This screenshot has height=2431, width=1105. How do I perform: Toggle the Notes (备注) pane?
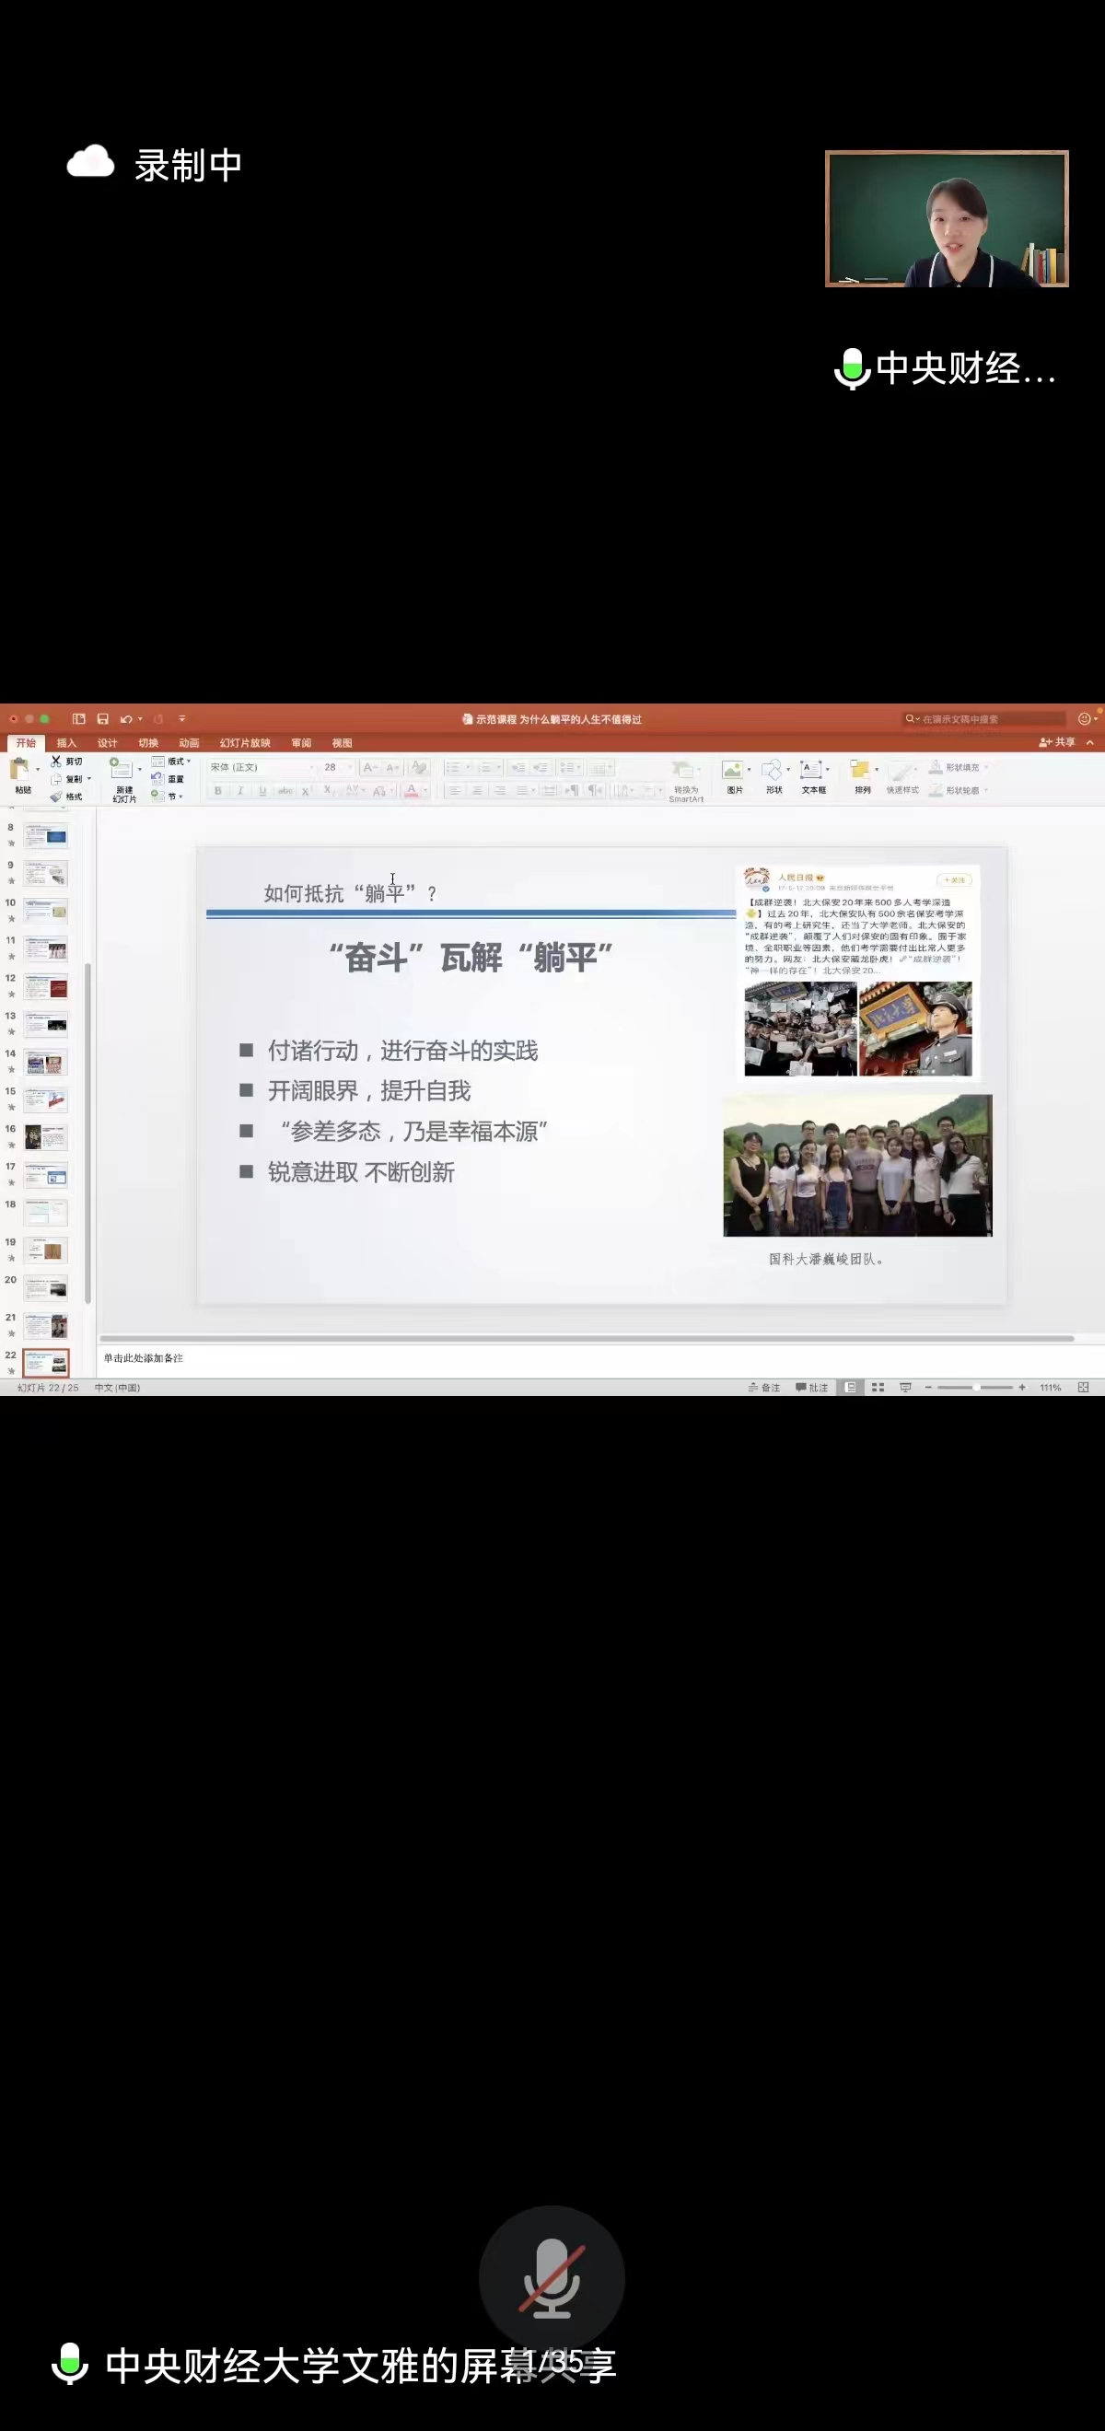tap(764, 1388)
